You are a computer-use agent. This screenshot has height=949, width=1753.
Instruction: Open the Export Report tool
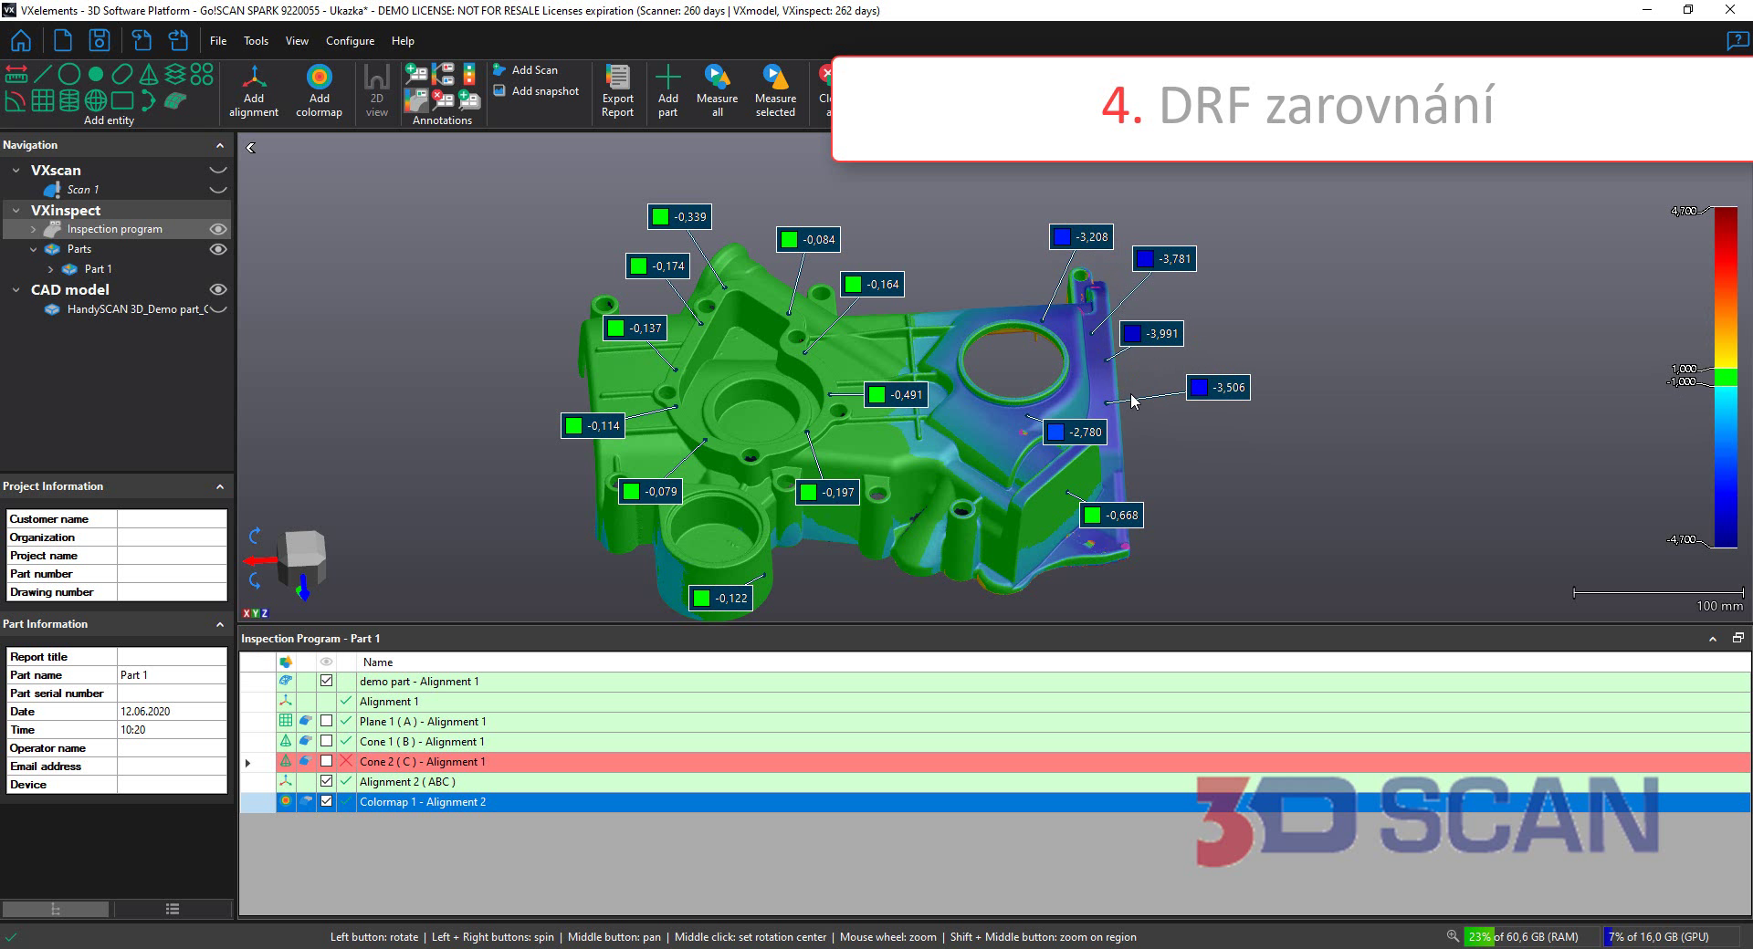coord(617,91)
